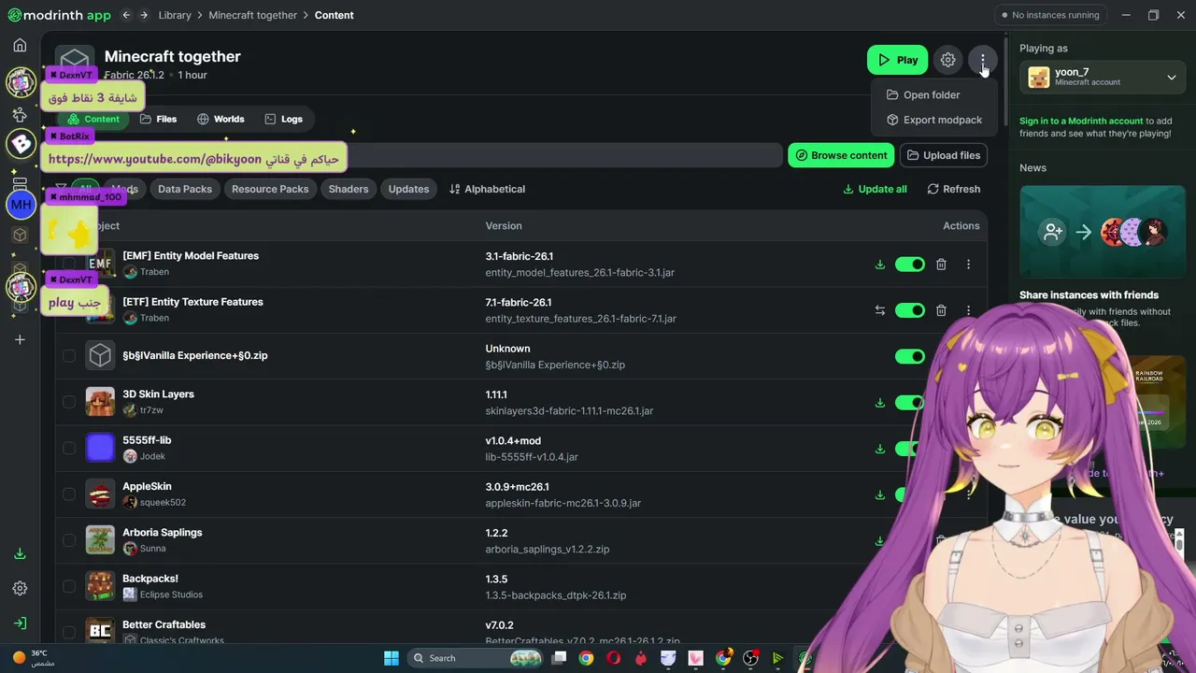Open Eclipse Studios author link under Backpacks!
The width and height of the screenshot is (1196, 673).
point(171,594)
